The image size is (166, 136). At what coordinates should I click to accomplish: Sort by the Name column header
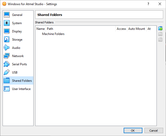pos(41,29)
